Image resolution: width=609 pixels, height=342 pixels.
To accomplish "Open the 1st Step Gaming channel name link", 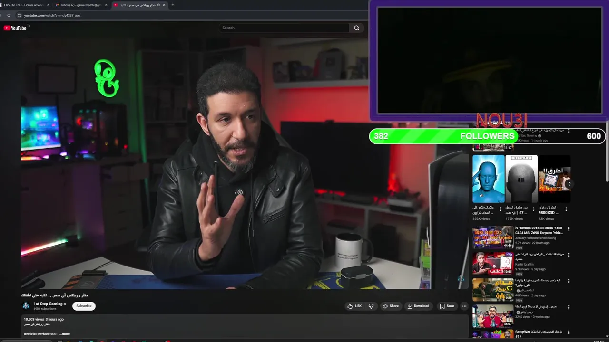I will click(x=48, y=304).
